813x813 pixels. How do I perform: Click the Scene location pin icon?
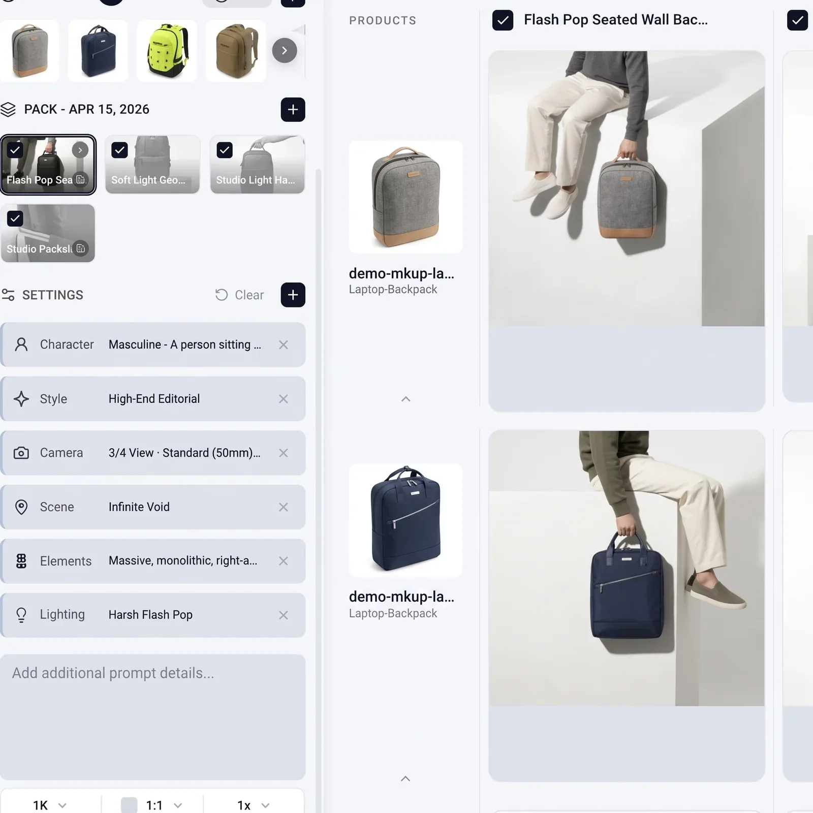[21, 507]
